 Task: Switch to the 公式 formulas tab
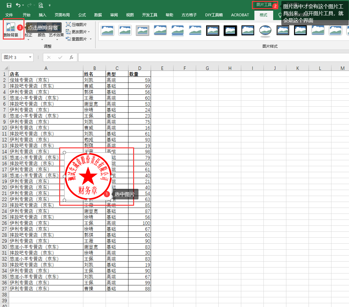point(82,15)
